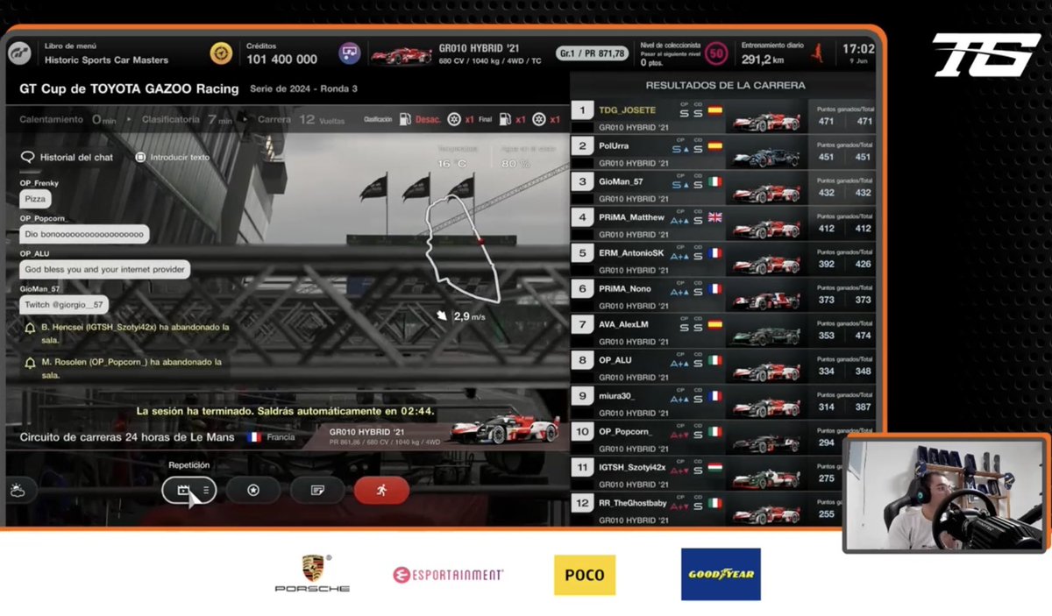Open the gold compass menu book icon
The image size is (1052, 616).
click(221, 53)
